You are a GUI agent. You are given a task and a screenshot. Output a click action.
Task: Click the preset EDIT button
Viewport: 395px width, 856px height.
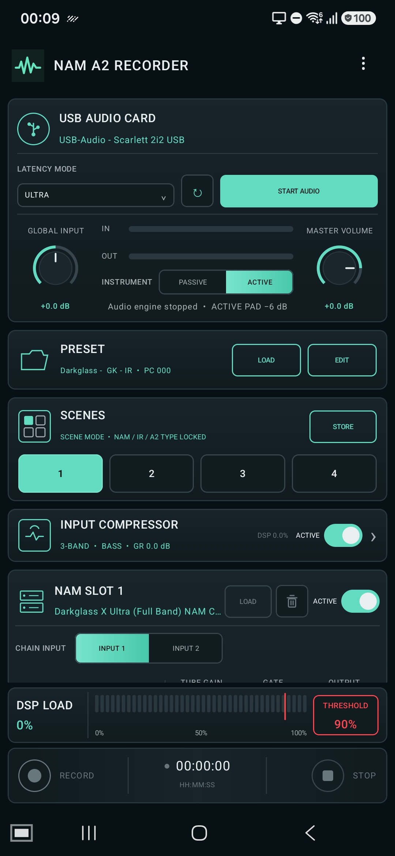click(342, 360)
